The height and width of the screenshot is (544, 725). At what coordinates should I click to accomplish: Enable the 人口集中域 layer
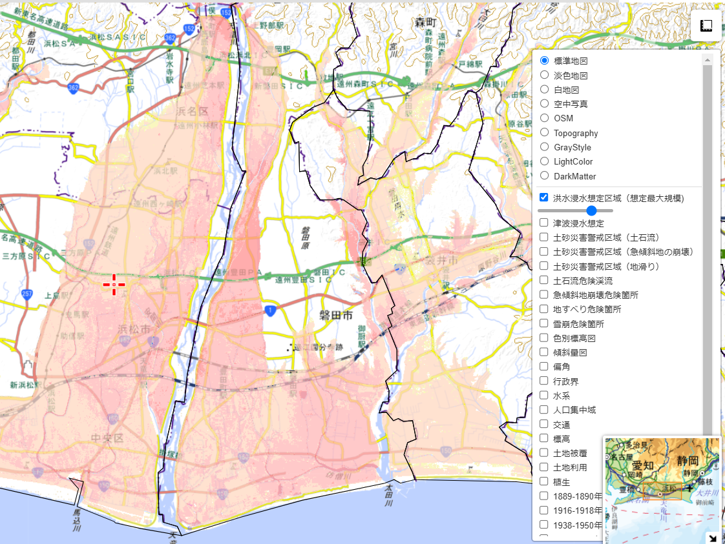543,409
